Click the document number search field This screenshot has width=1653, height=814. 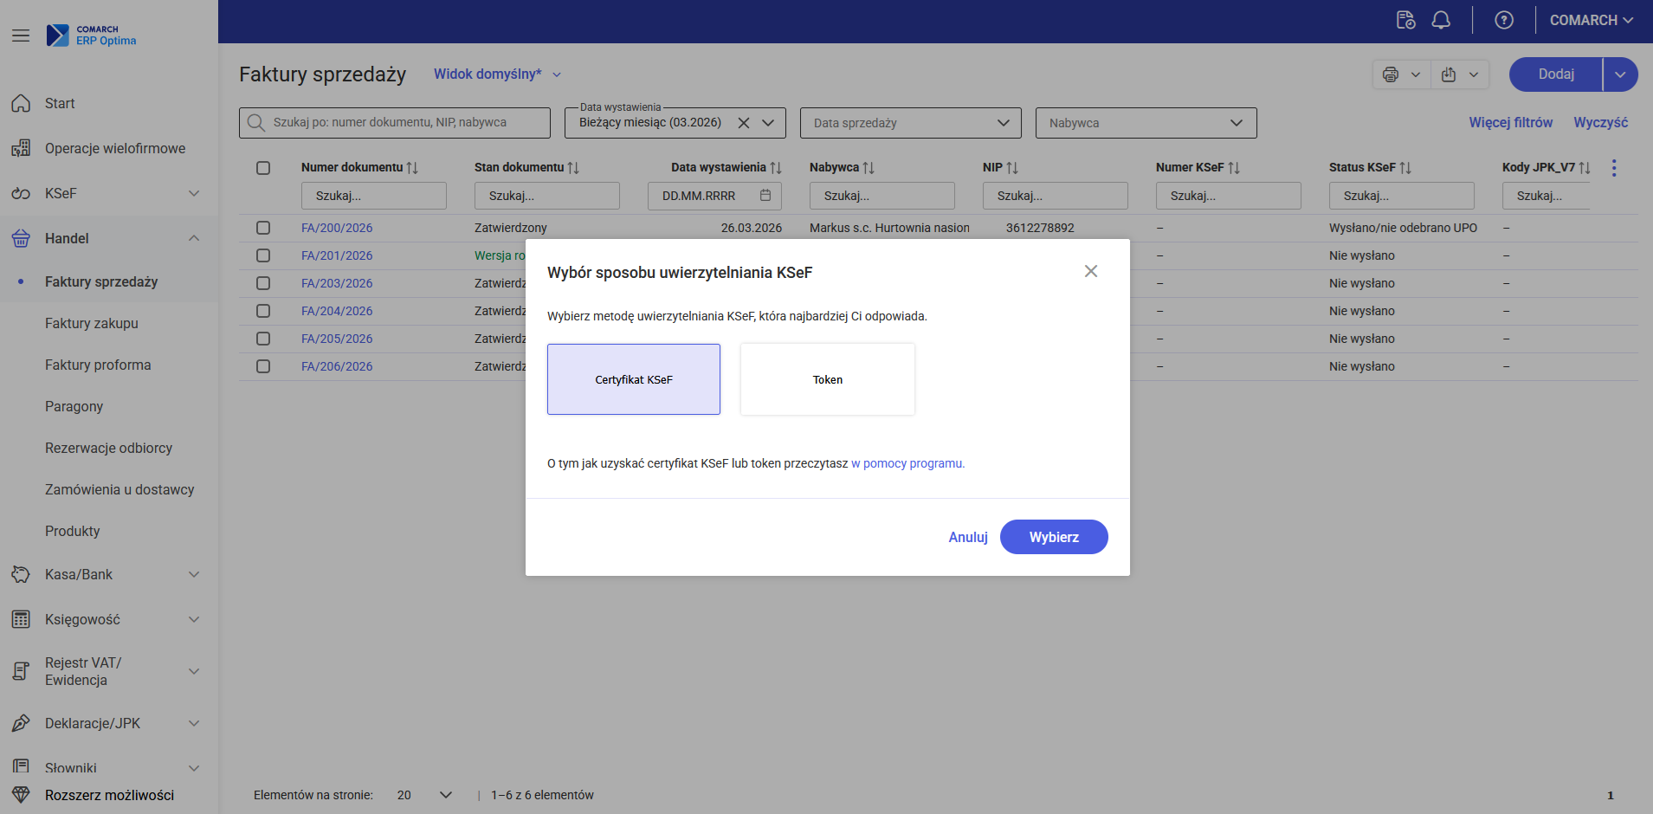click(373, 196)
